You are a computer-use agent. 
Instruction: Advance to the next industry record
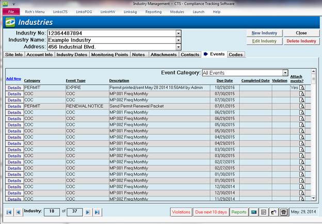pos(88,212)
